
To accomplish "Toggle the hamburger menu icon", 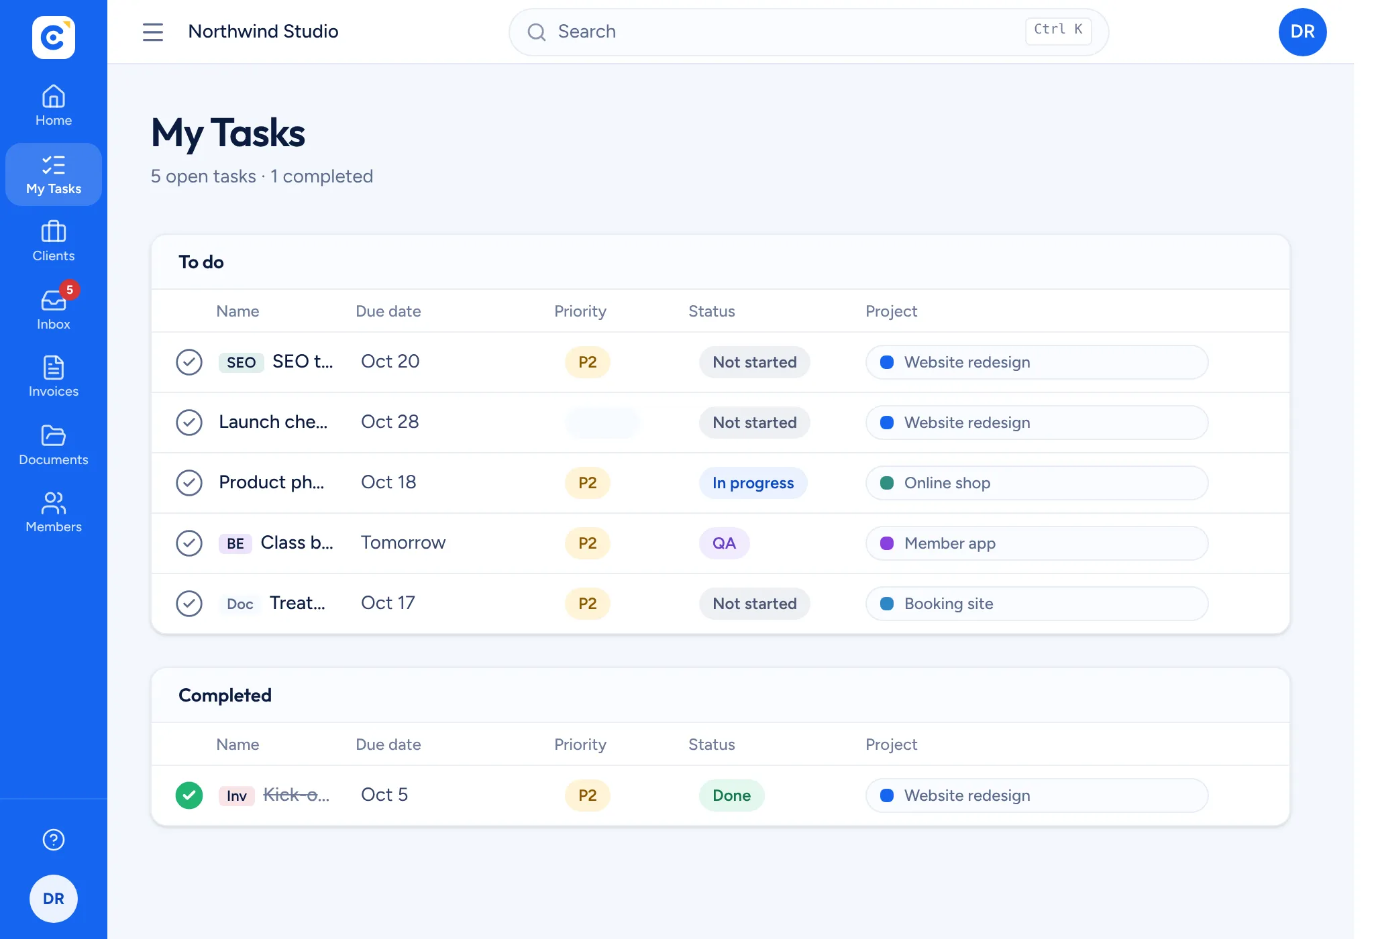I will [153, 32].
